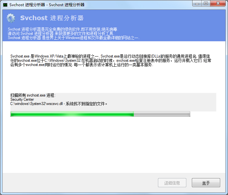
Task: Close the Svchost 进程分析器 window
Action: coord(218,3)
